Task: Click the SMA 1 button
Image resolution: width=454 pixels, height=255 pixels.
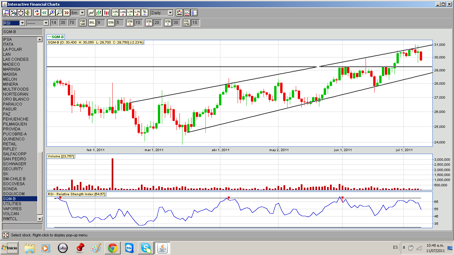Action: tap(130, 23)
